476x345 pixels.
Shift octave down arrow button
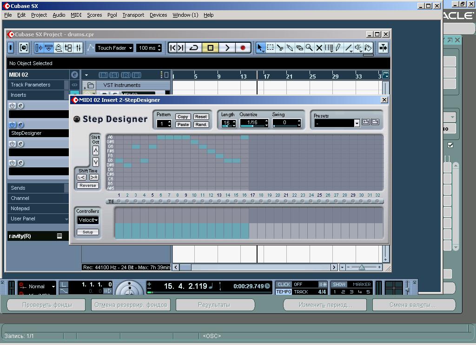96,162
